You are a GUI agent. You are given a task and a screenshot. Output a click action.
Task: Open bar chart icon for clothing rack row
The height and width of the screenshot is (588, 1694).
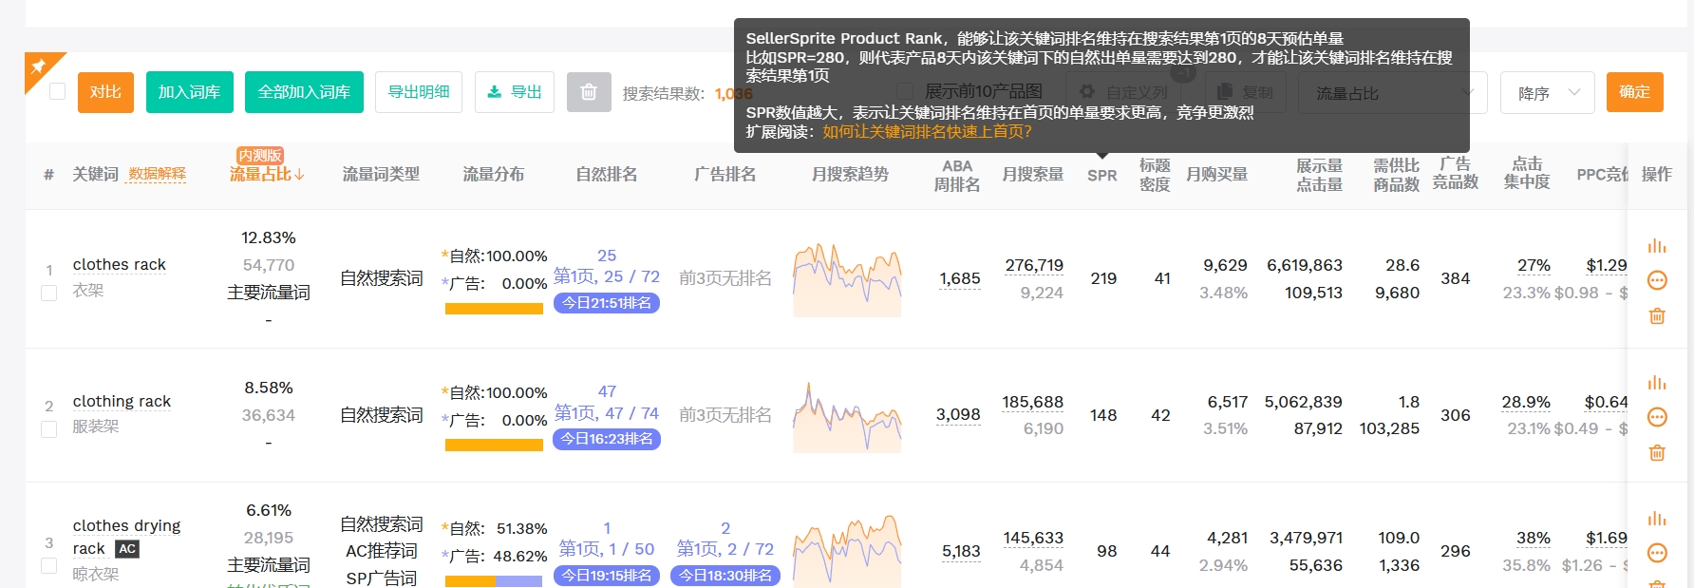point(1657,382)
